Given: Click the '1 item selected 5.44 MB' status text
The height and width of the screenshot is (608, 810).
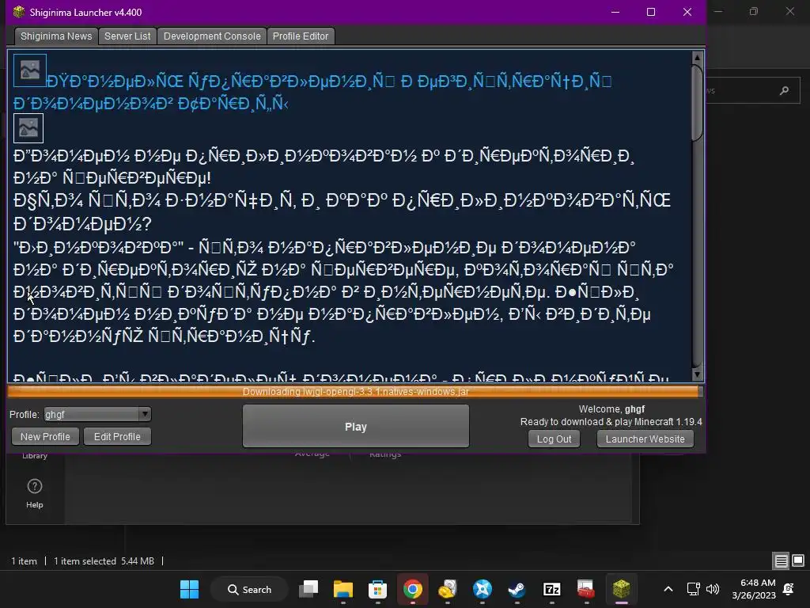Looking at the screenshot, I should (104, 561).
